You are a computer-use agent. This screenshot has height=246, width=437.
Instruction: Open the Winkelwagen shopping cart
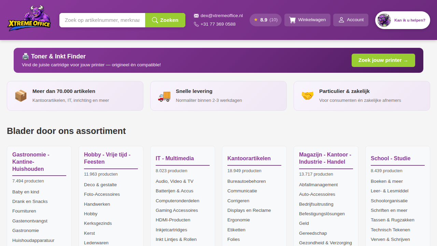point(307,20)
